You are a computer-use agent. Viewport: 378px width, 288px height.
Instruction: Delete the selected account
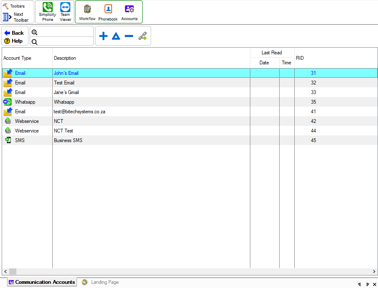coord(129,36)
